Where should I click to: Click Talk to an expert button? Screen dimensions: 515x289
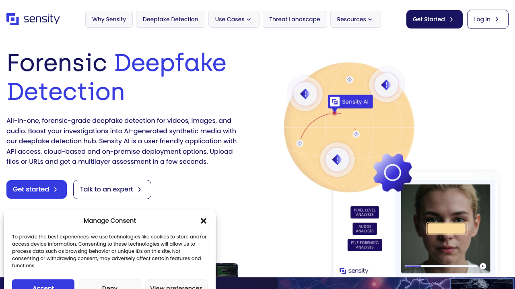coord(112,189)
